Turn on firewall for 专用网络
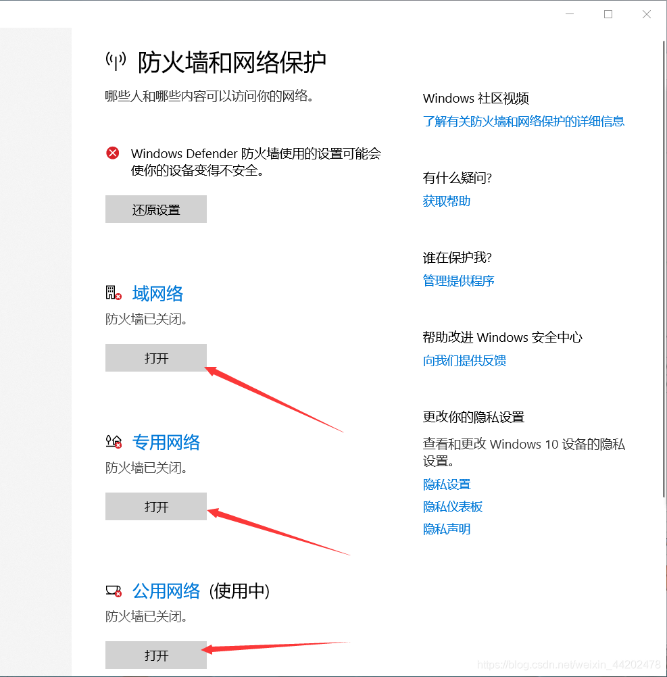This screenshot has height=677, width=667. pos(156,506)
